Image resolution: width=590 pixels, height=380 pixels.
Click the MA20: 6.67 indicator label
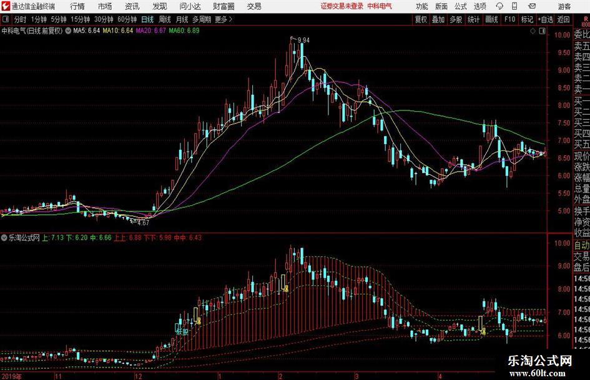pos(151,31)
